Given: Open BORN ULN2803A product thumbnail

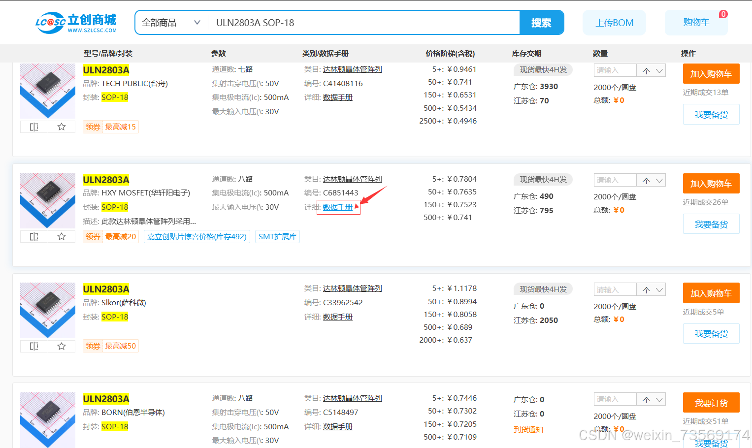Looking at the screenshot, I should [x=48, y=420].
